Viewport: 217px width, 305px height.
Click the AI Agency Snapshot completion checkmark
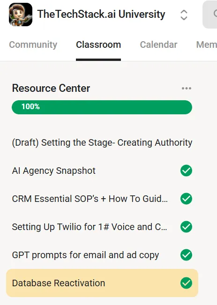[186, 171]
